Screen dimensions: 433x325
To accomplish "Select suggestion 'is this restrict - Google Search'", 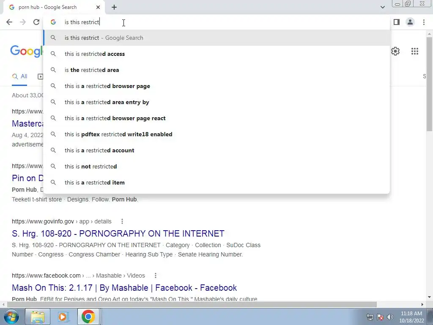I will coord(216,38).
